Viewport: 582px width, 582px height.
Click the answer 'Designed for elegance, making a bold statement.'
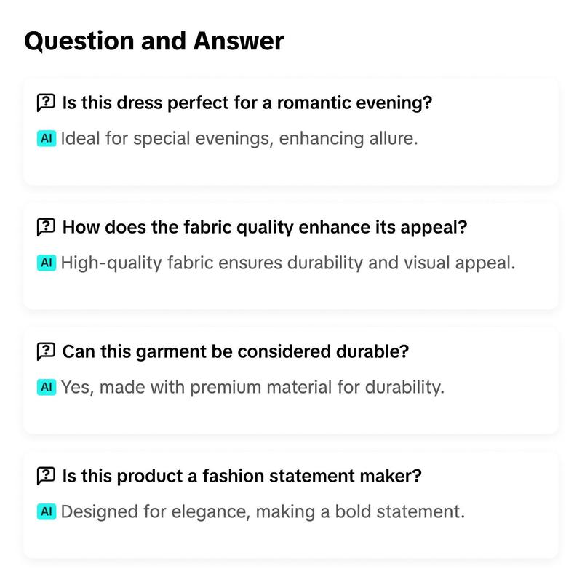point(263,511)
